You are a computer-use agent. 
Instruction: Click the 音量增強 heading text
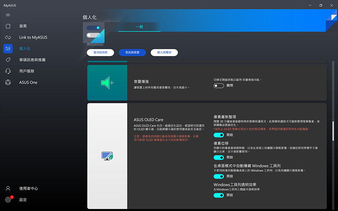141,81
